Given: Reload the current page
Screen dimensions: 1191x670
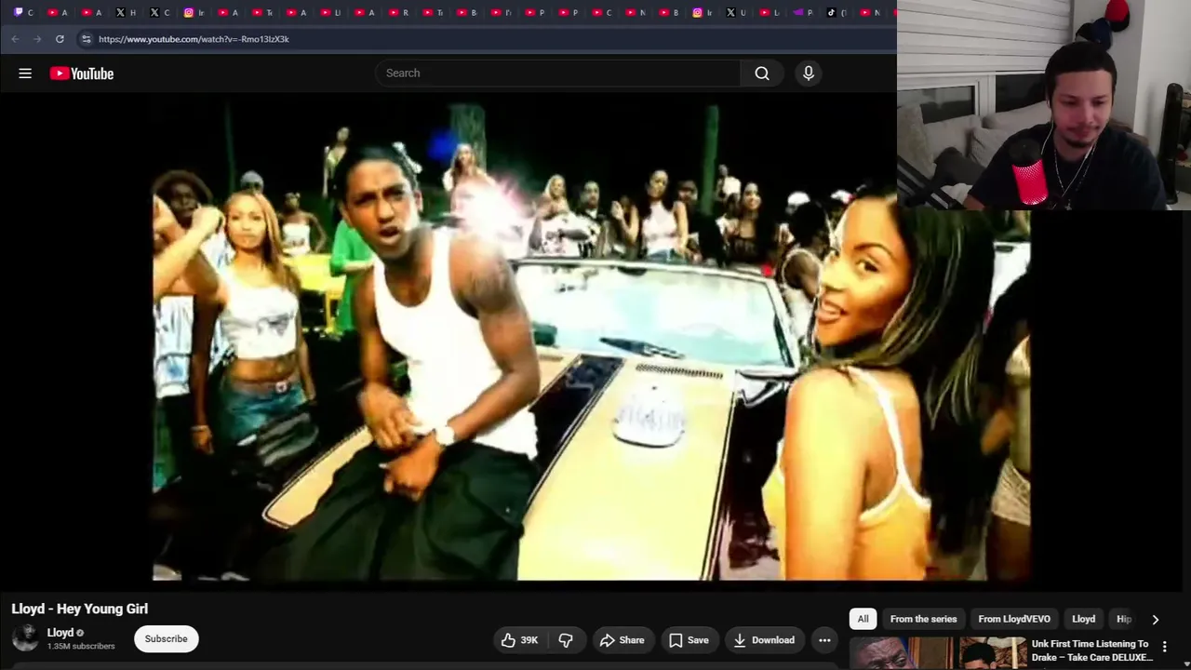Looking at the screenshot, I should coord(60,39).
